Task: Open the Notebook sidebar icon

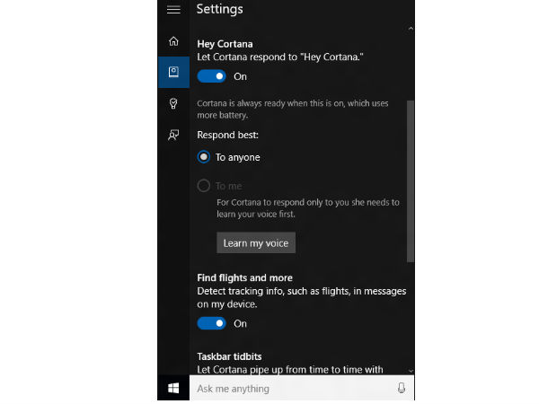Action: (x=173, y=72)
